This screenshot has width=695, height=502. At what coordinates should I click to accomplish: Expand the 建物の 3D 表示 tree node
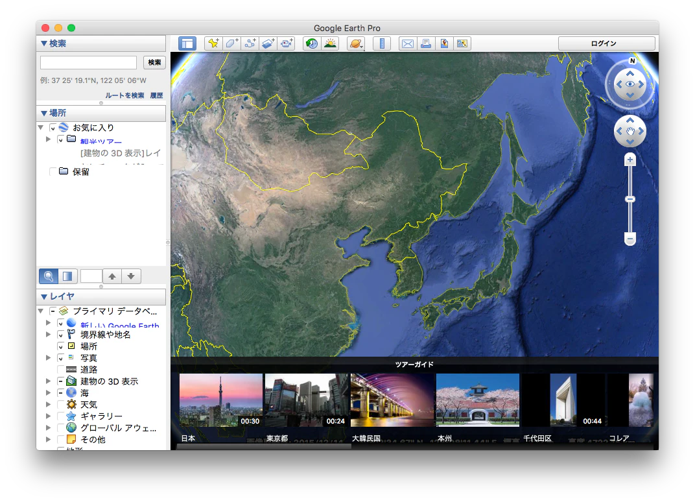[49, 381]
